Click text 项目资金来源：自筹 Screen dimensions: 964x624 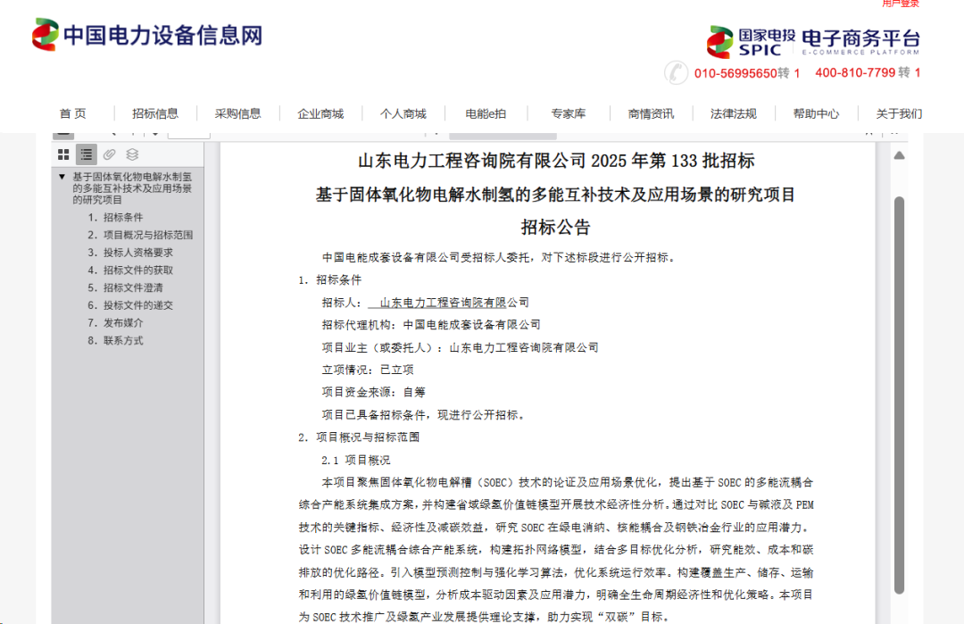click(373, 392)
